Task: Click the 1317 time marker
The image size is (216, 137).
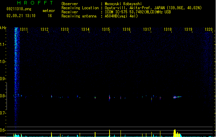Action: click(x=147, y=29)
